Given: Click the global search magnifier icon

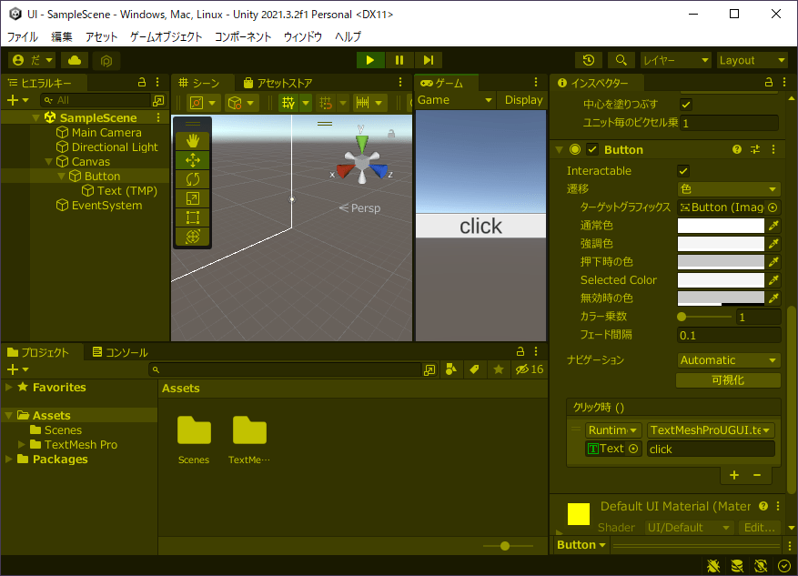Looking at the screenshot, I should pos(621,60).
